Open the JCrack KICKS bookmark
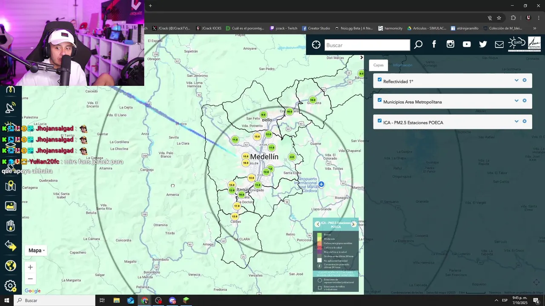Screen dimensions: 545x306 coord(209,28)
